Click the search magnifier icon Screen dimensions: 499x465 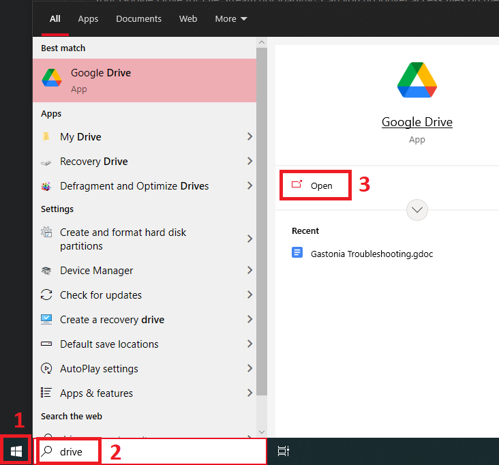point(47,451)
